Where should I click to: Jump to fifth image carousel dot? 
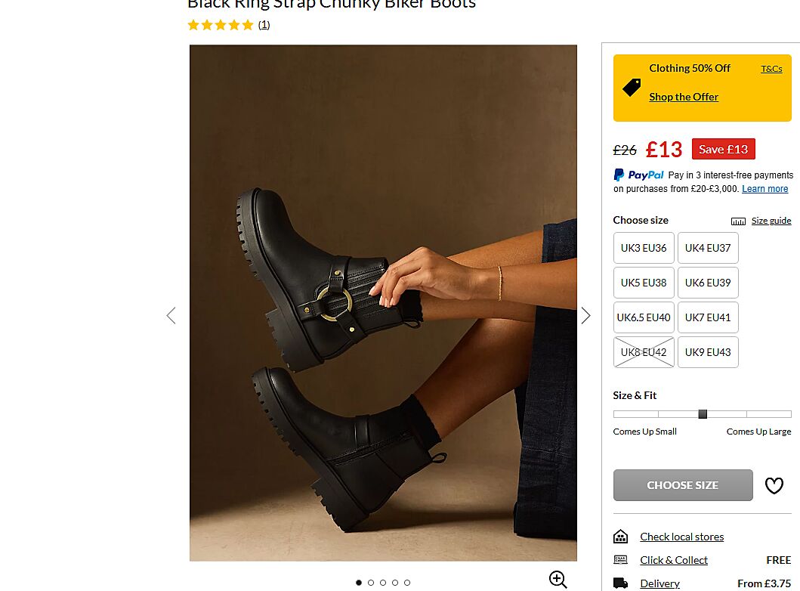click(x=407, y=583)
